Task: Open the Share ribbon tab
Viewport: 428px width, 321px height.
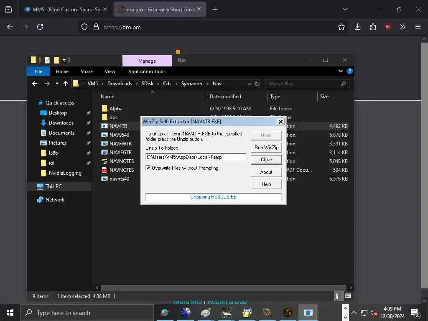Action: (x=87, y=71)
